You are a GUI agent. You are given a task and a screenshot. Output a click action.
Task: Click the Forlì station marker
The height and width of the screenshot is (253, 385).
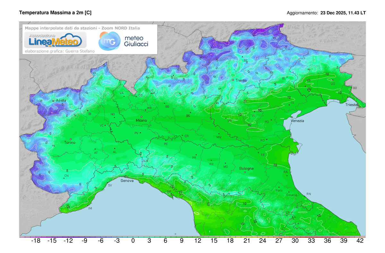[279, 187]
